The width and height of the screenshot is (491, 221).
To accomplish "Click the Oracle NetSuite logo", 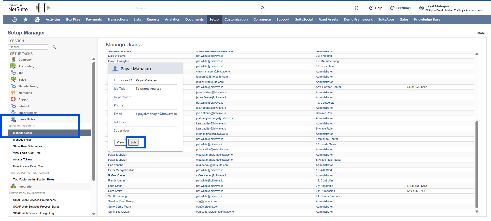I will tap(18, 8).
